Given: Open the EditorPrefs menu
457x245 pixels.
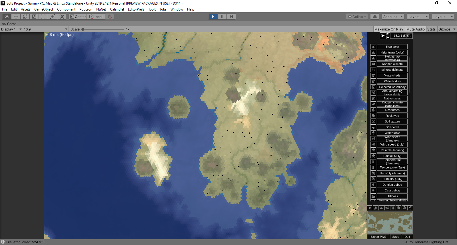Looking at the screenshot, I should coord(136,9).
